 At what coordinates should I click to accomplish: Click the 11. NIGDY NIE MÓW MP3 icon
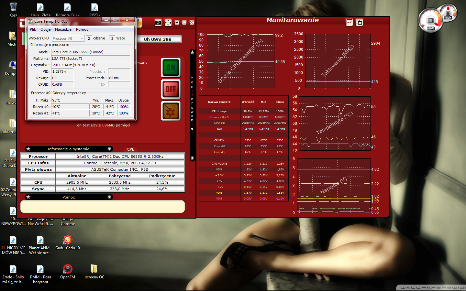click(x=13, y=245)
